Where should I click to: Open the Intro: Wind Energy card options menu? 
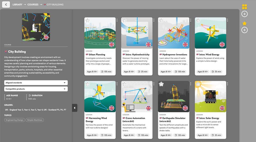(x=227, y=20)
